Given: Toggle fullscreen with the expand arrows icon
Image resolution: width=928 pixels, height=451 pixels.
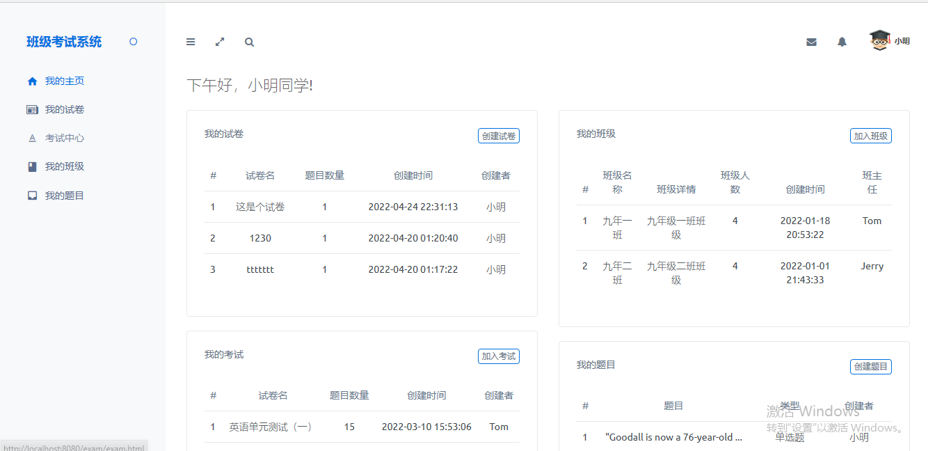Looking at the screenshot, I should coord(220,42).
